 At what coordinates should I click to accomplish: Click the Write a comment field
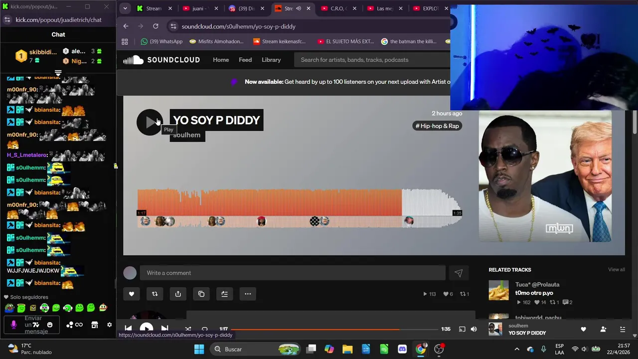coord(293,273)
